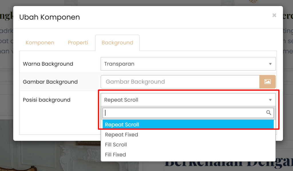This screenshot has width=293, height=171.
Task: Click the magnifier icon in dropdown search
Action: pos(268,113)
